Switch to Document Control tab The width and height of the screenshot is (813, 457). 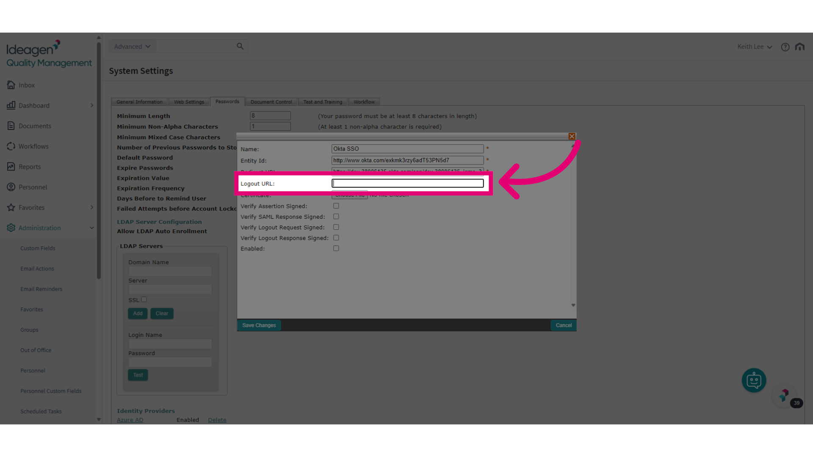pyautogui.click(x=271, y=102)
